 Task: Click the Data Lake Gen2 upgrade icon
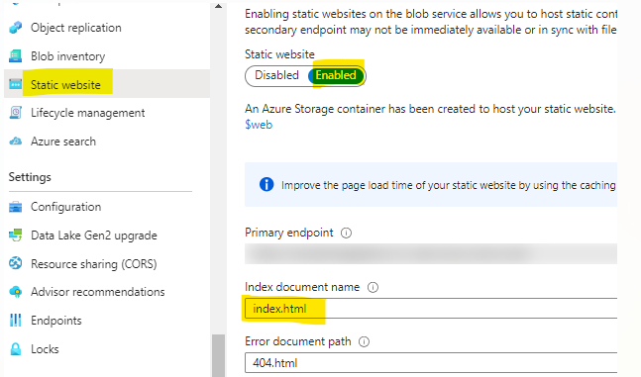point(16,236)
